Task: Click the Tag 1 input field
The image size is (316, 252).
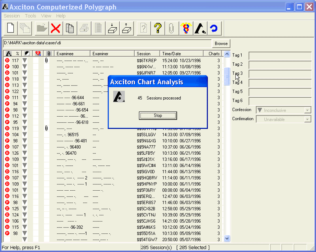Action: click(x=280, y=56)
